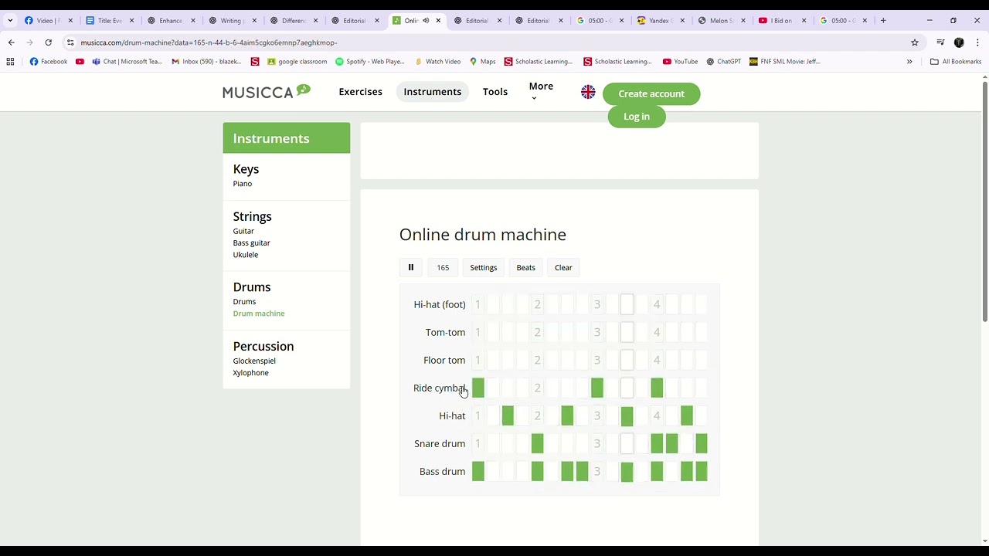
Task: Enable beat 3 step for Floor tom
Action: pyautogui.click(x=596, y=360)
